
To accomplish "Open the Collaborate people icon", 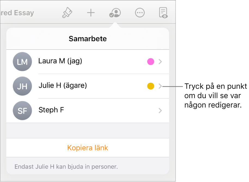I will (115, 13).
